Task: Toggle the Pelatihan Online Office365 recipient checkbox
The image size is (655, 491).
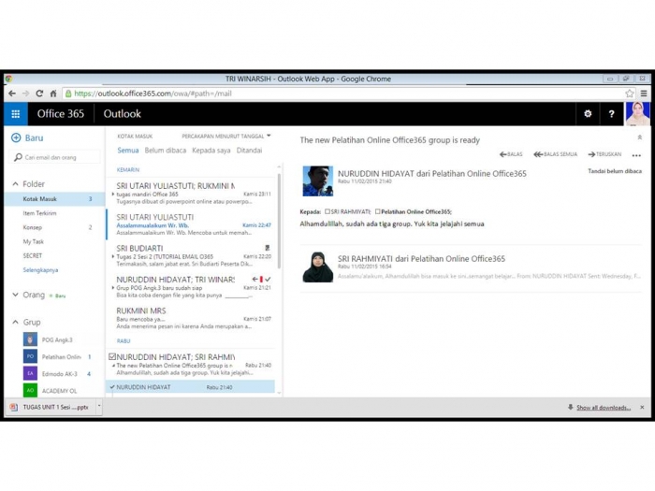Action: click(378, 211)
